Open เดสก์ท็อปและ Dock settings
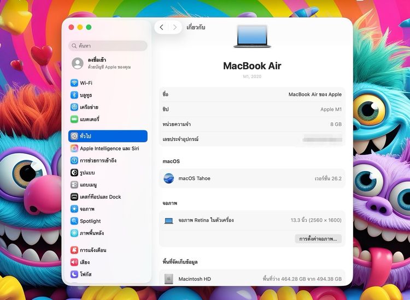 click(x=108, y=197)
